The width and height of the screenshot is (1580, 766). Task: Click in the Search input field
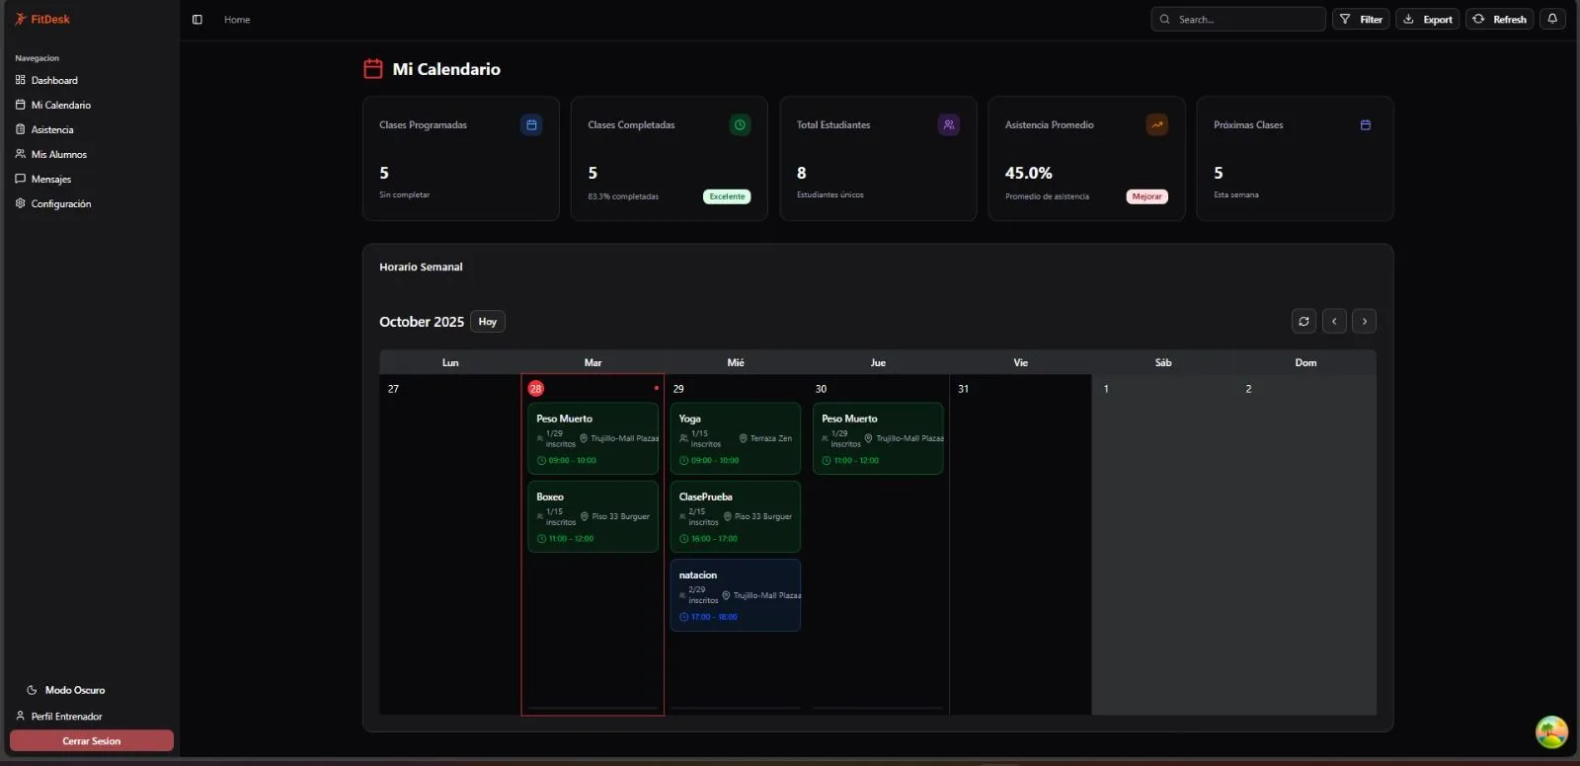(x=1246, y=20)
